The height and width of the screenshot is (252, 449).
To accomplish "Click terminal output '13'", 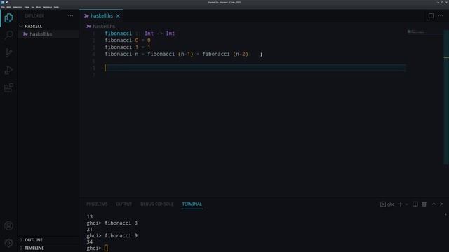I will (x=89, y=216).
